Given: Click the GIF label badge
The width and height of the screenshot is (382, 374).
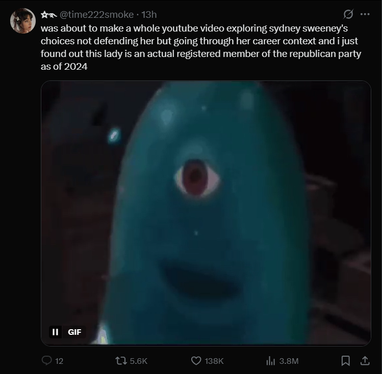Looking at the screenshot, I should 74,332.
